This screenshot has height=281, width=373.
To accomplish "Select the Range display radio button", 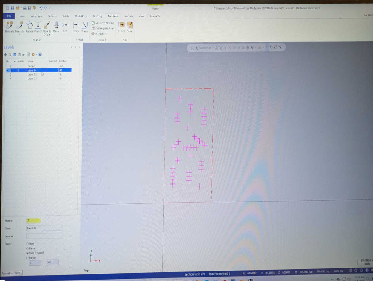I will (27, 258).
